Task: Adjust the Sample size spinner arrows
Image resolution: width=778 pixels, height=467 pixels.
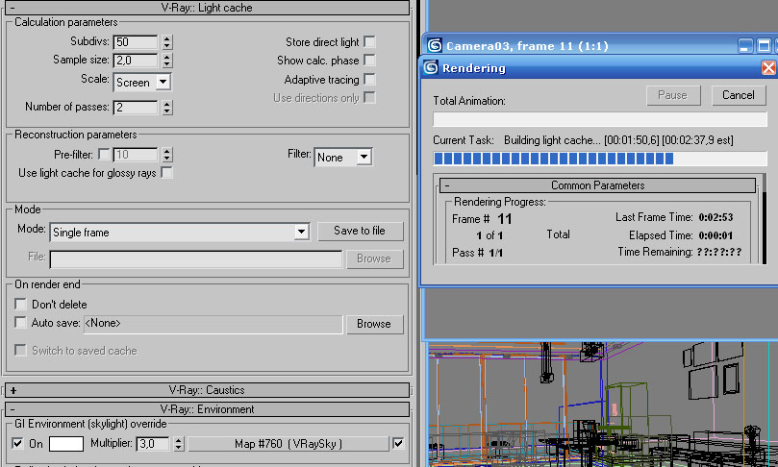Action: click(x=167, y=61)
